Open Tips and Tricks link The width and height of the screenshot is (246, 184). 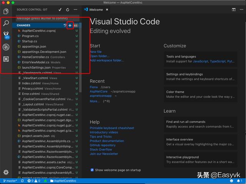[101, 137]
